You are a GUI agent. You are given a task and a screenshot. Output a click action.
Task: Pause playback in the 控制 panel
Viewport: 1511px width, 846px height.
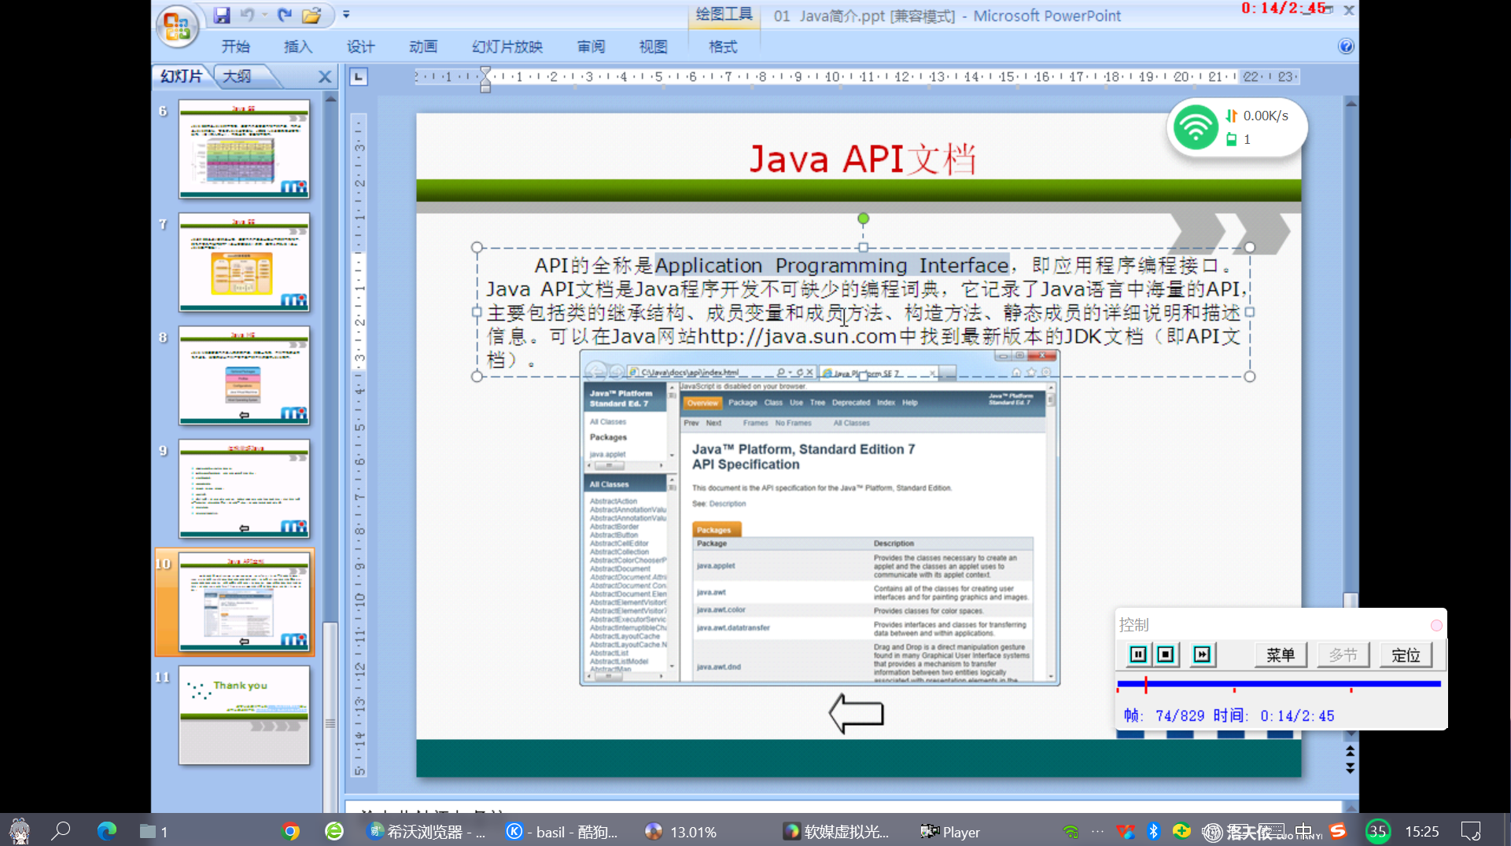coord(1137,654)
